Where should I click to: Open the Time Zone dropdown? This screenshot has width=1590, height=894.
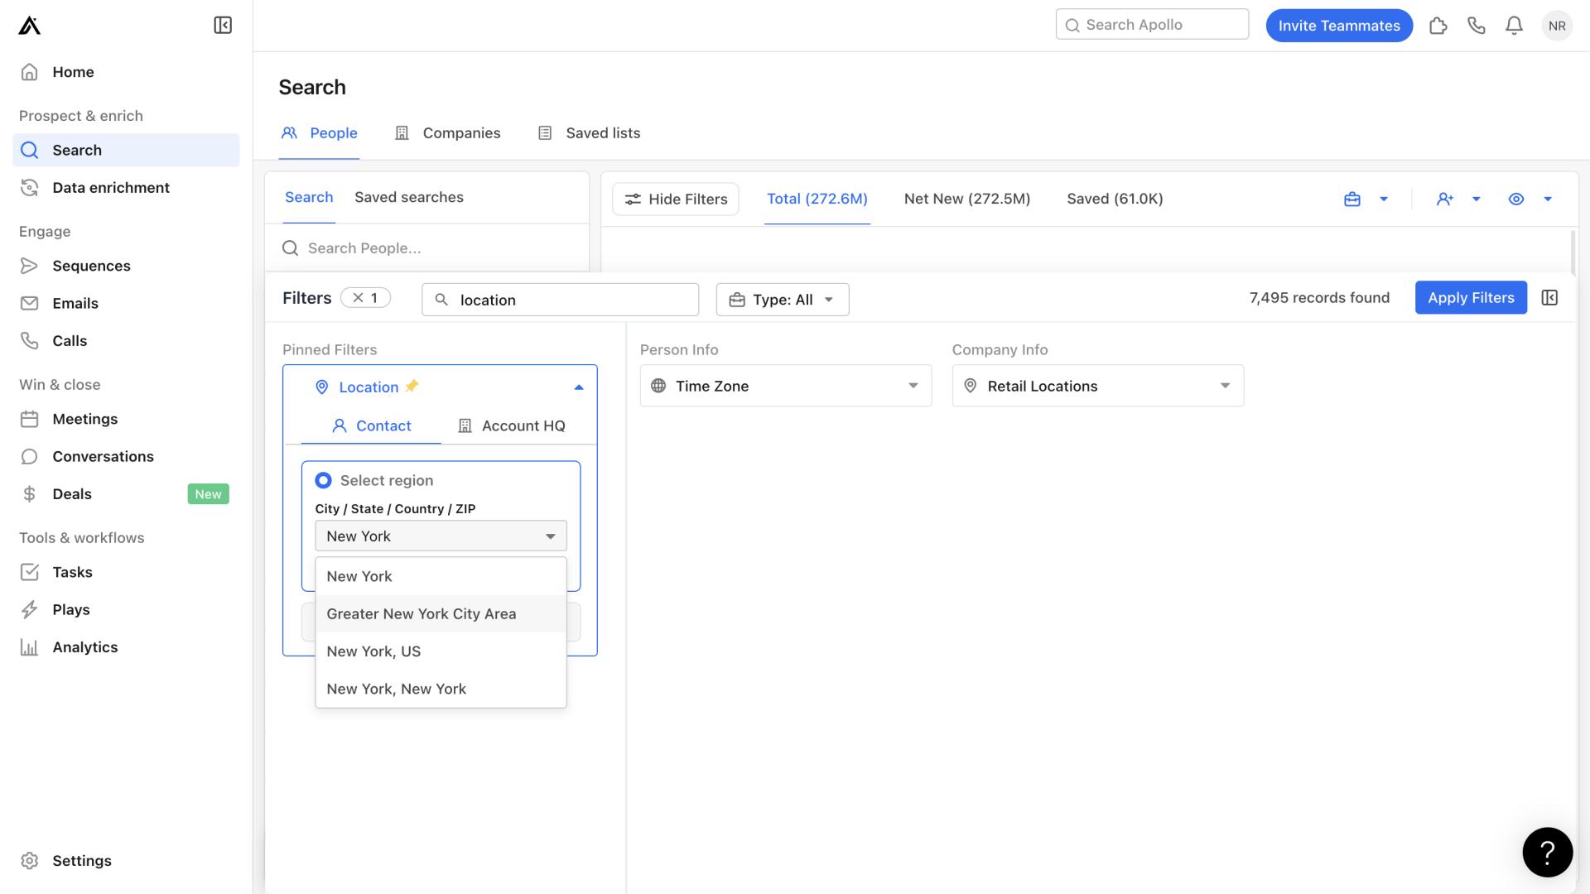pyautogui.click(x=785, y=385)
